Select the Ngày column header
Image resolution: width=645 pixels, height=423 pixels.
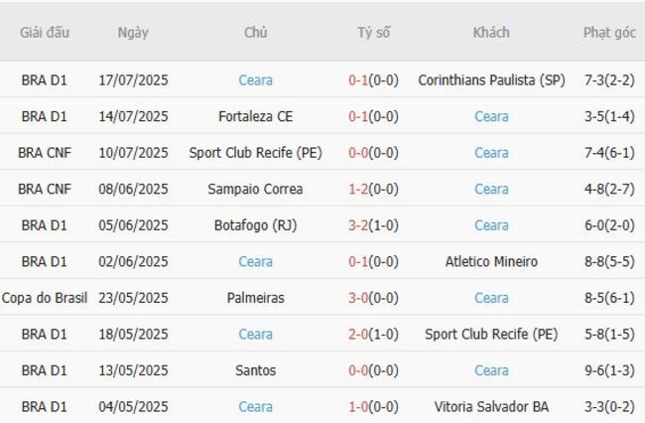(133, 33)
